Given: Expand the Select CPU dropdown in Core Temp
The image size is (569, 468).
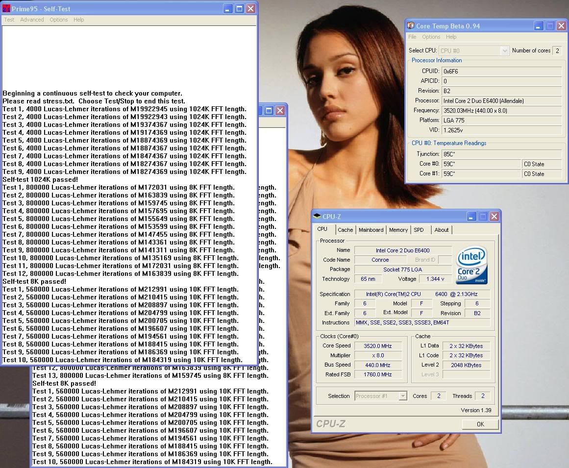Looking at the screenshot, I should coord(504,51).
